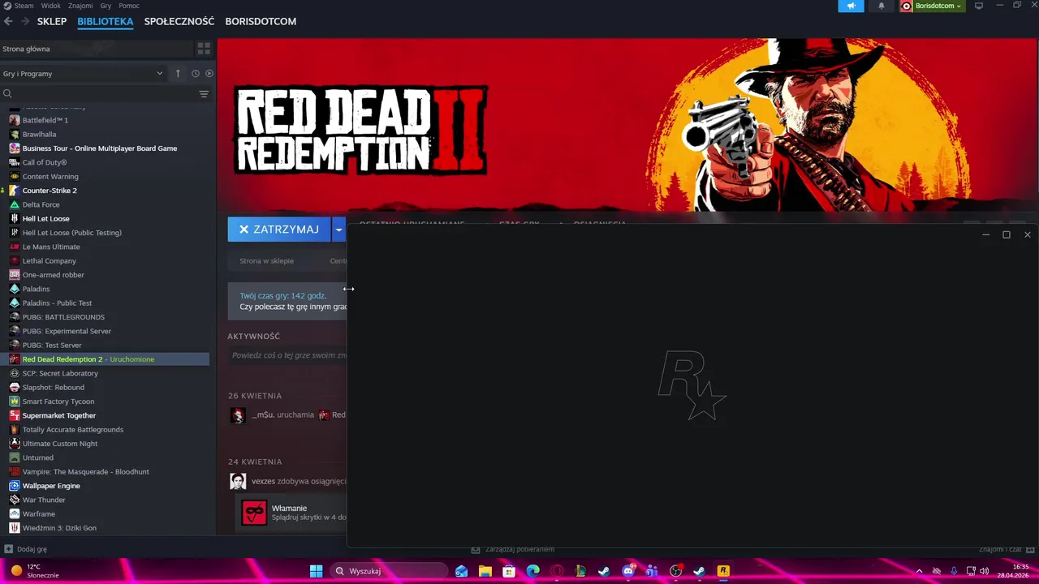Select Battlefield 1 in the library

tap(45, 120)
